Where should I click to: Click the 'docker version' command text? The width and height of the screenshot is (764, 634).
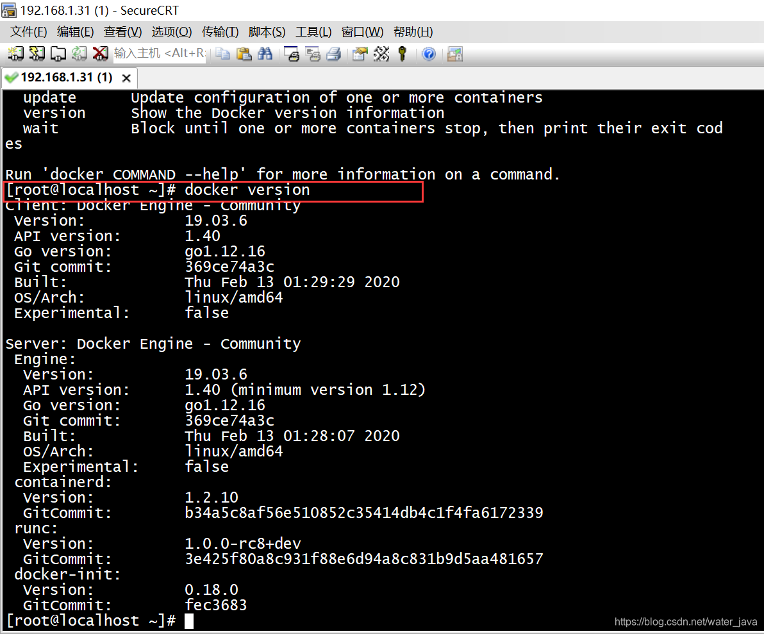(247, 190)
